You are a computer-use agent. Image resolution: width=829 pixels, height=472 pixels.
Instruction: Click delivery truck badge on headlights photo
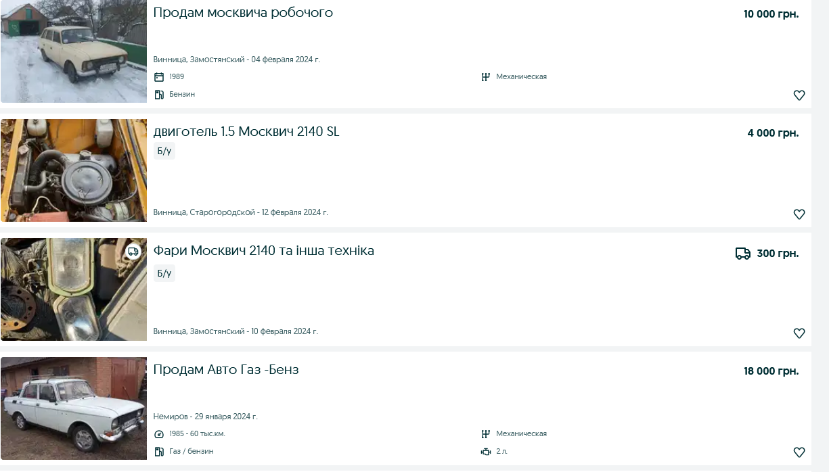point(133,252)
